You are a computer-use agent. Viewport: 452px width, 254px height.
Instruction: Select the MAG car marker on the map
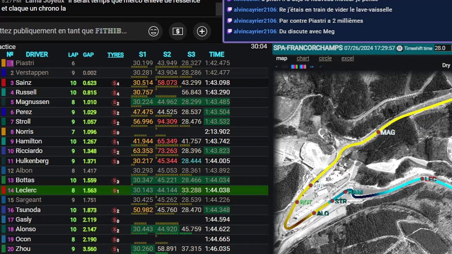378,132
